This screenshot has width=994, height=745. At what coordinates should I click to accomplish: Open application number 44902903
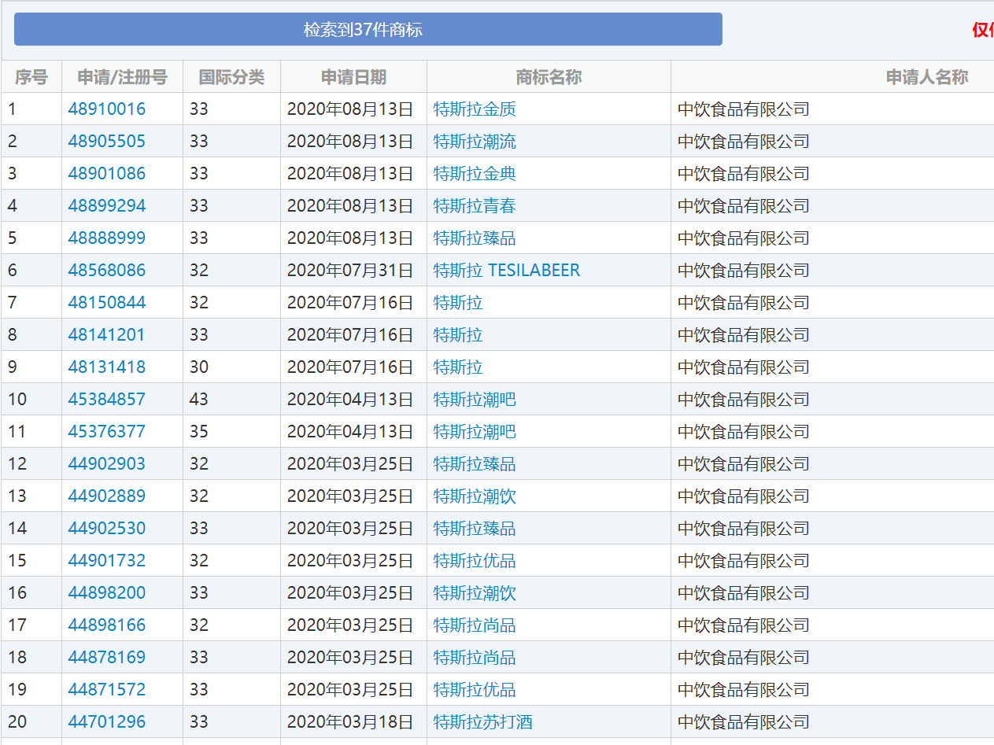(x=107, y=464)
